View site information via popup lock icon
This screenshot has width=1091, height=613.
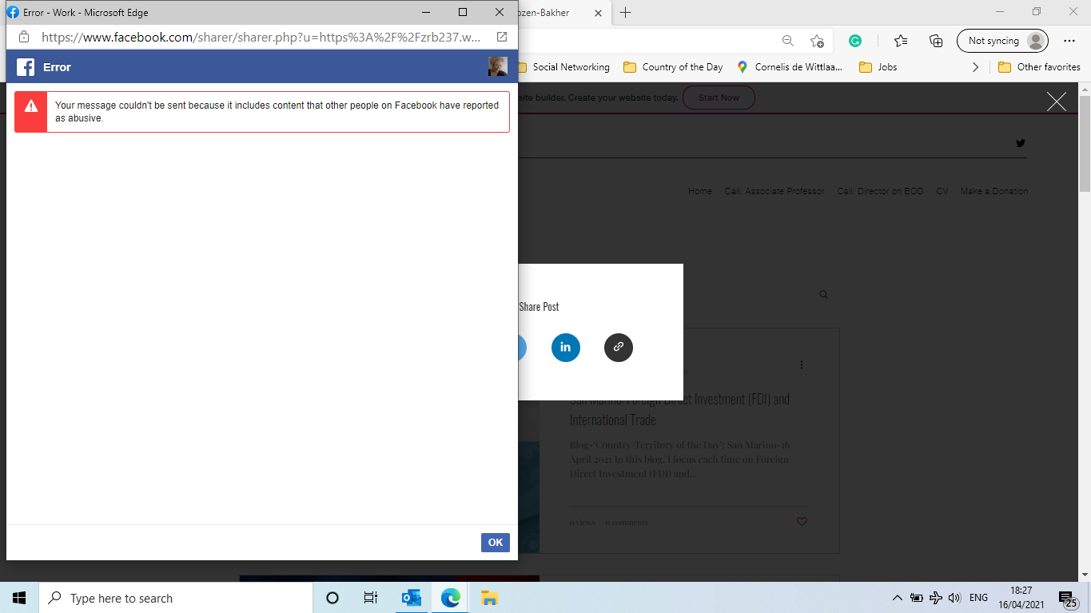coord(24,37)
